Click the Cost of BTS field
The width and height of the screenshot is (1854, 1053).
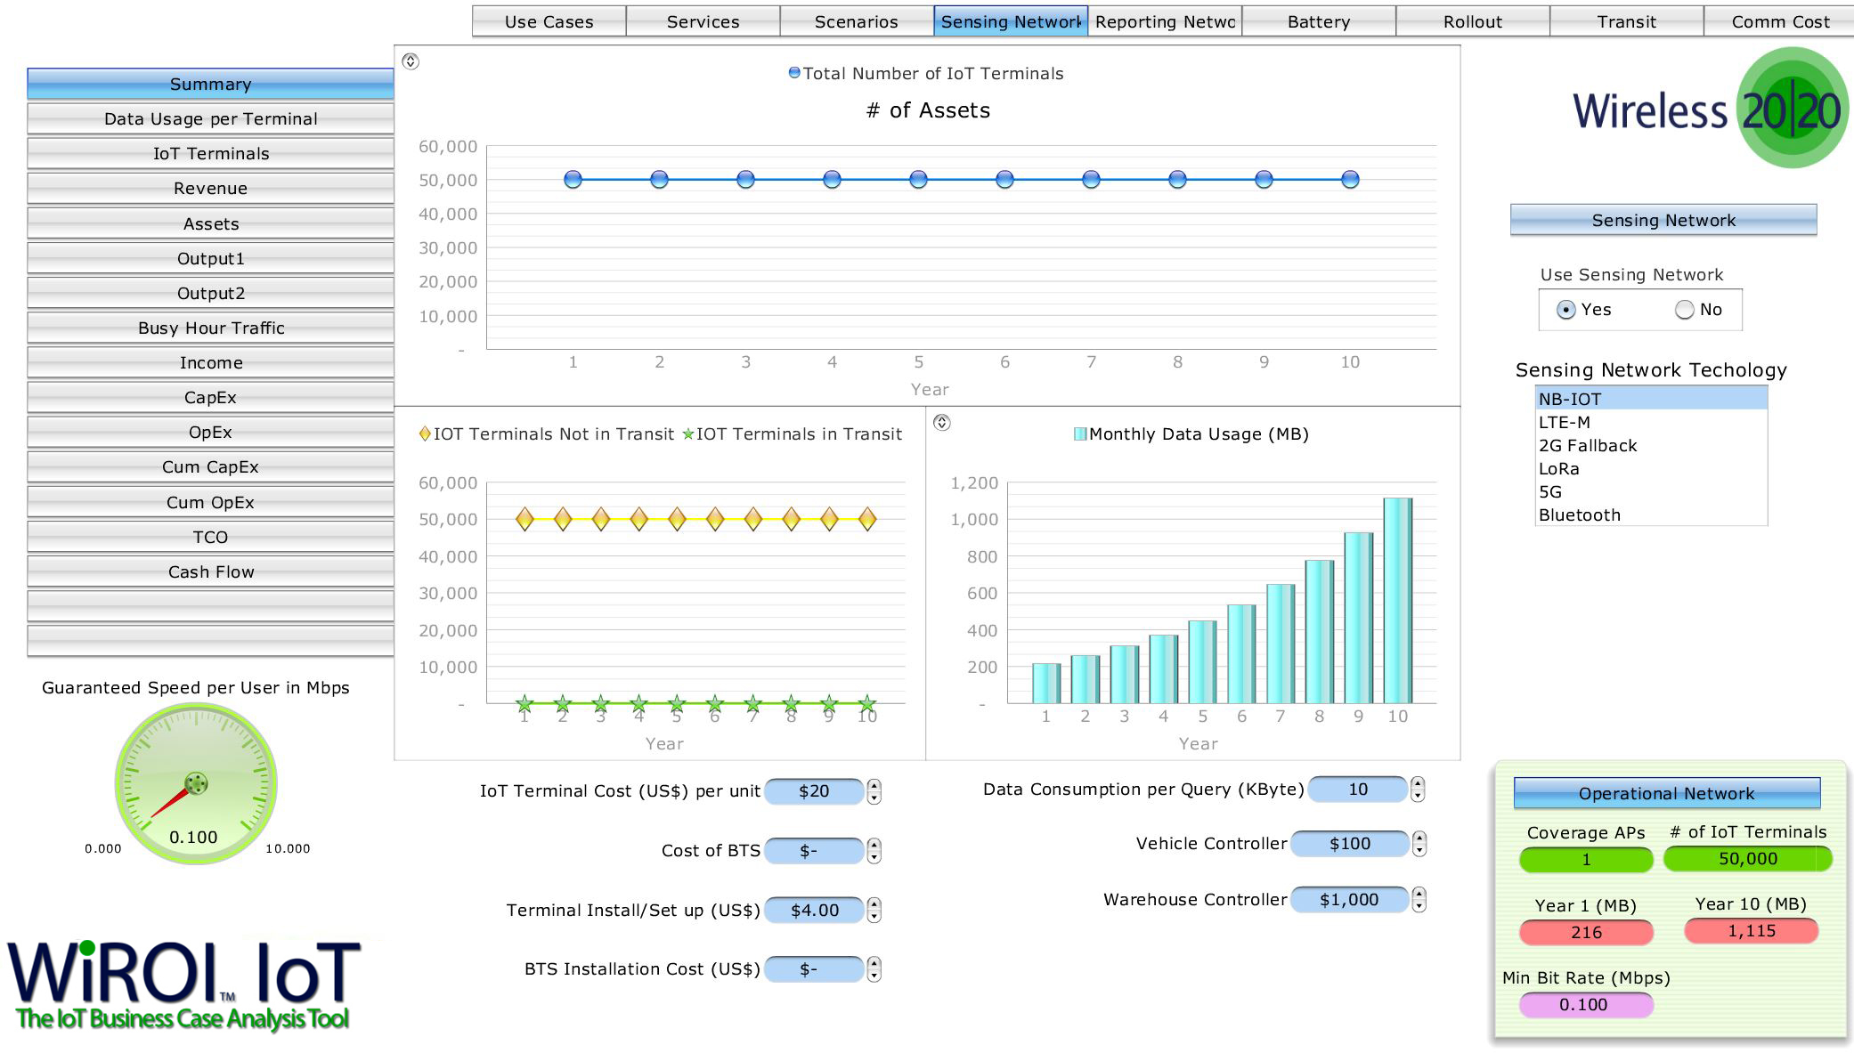point(814,851)
